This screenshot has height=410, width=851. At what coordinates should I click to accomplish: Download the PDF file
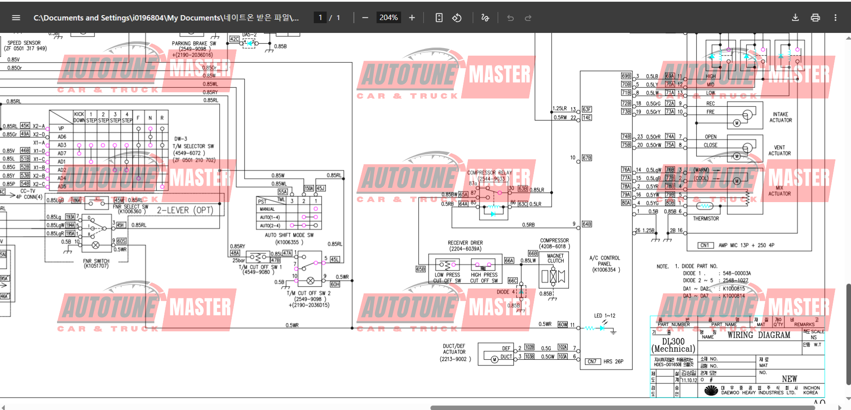click(x=795, y=18)
